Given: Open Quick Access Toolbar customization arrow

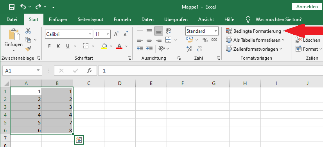Looking at the screenshot, I should tap(53, 7).
